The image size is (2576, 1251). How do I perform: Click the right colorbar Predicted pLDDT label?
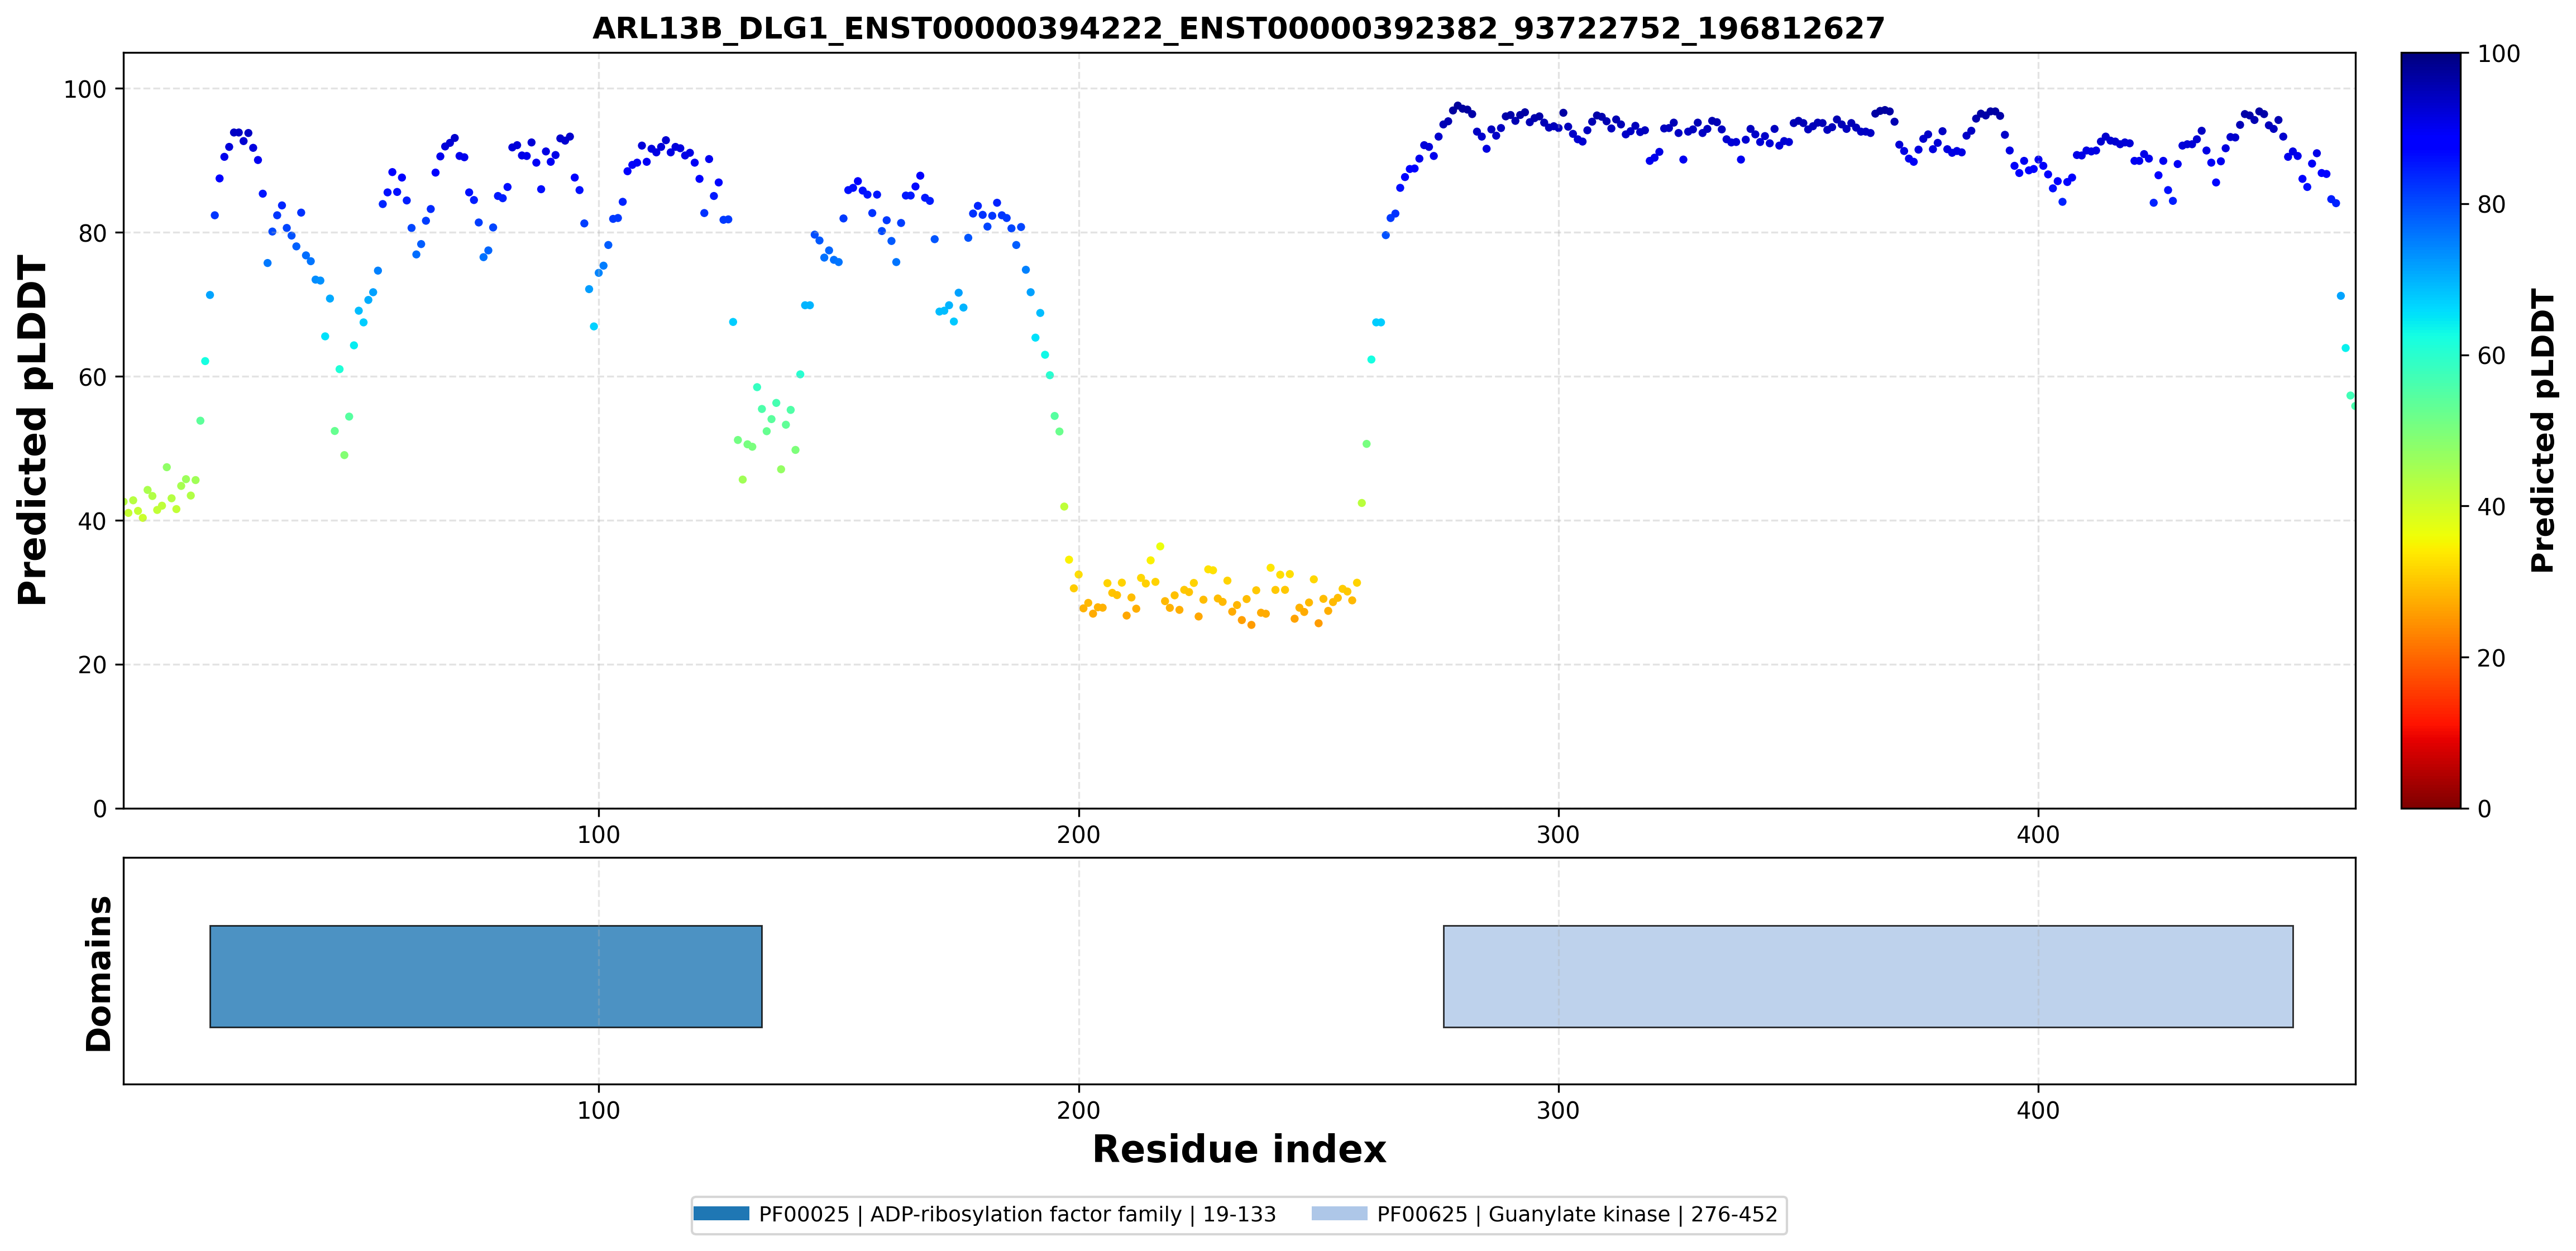[2542, 430]
